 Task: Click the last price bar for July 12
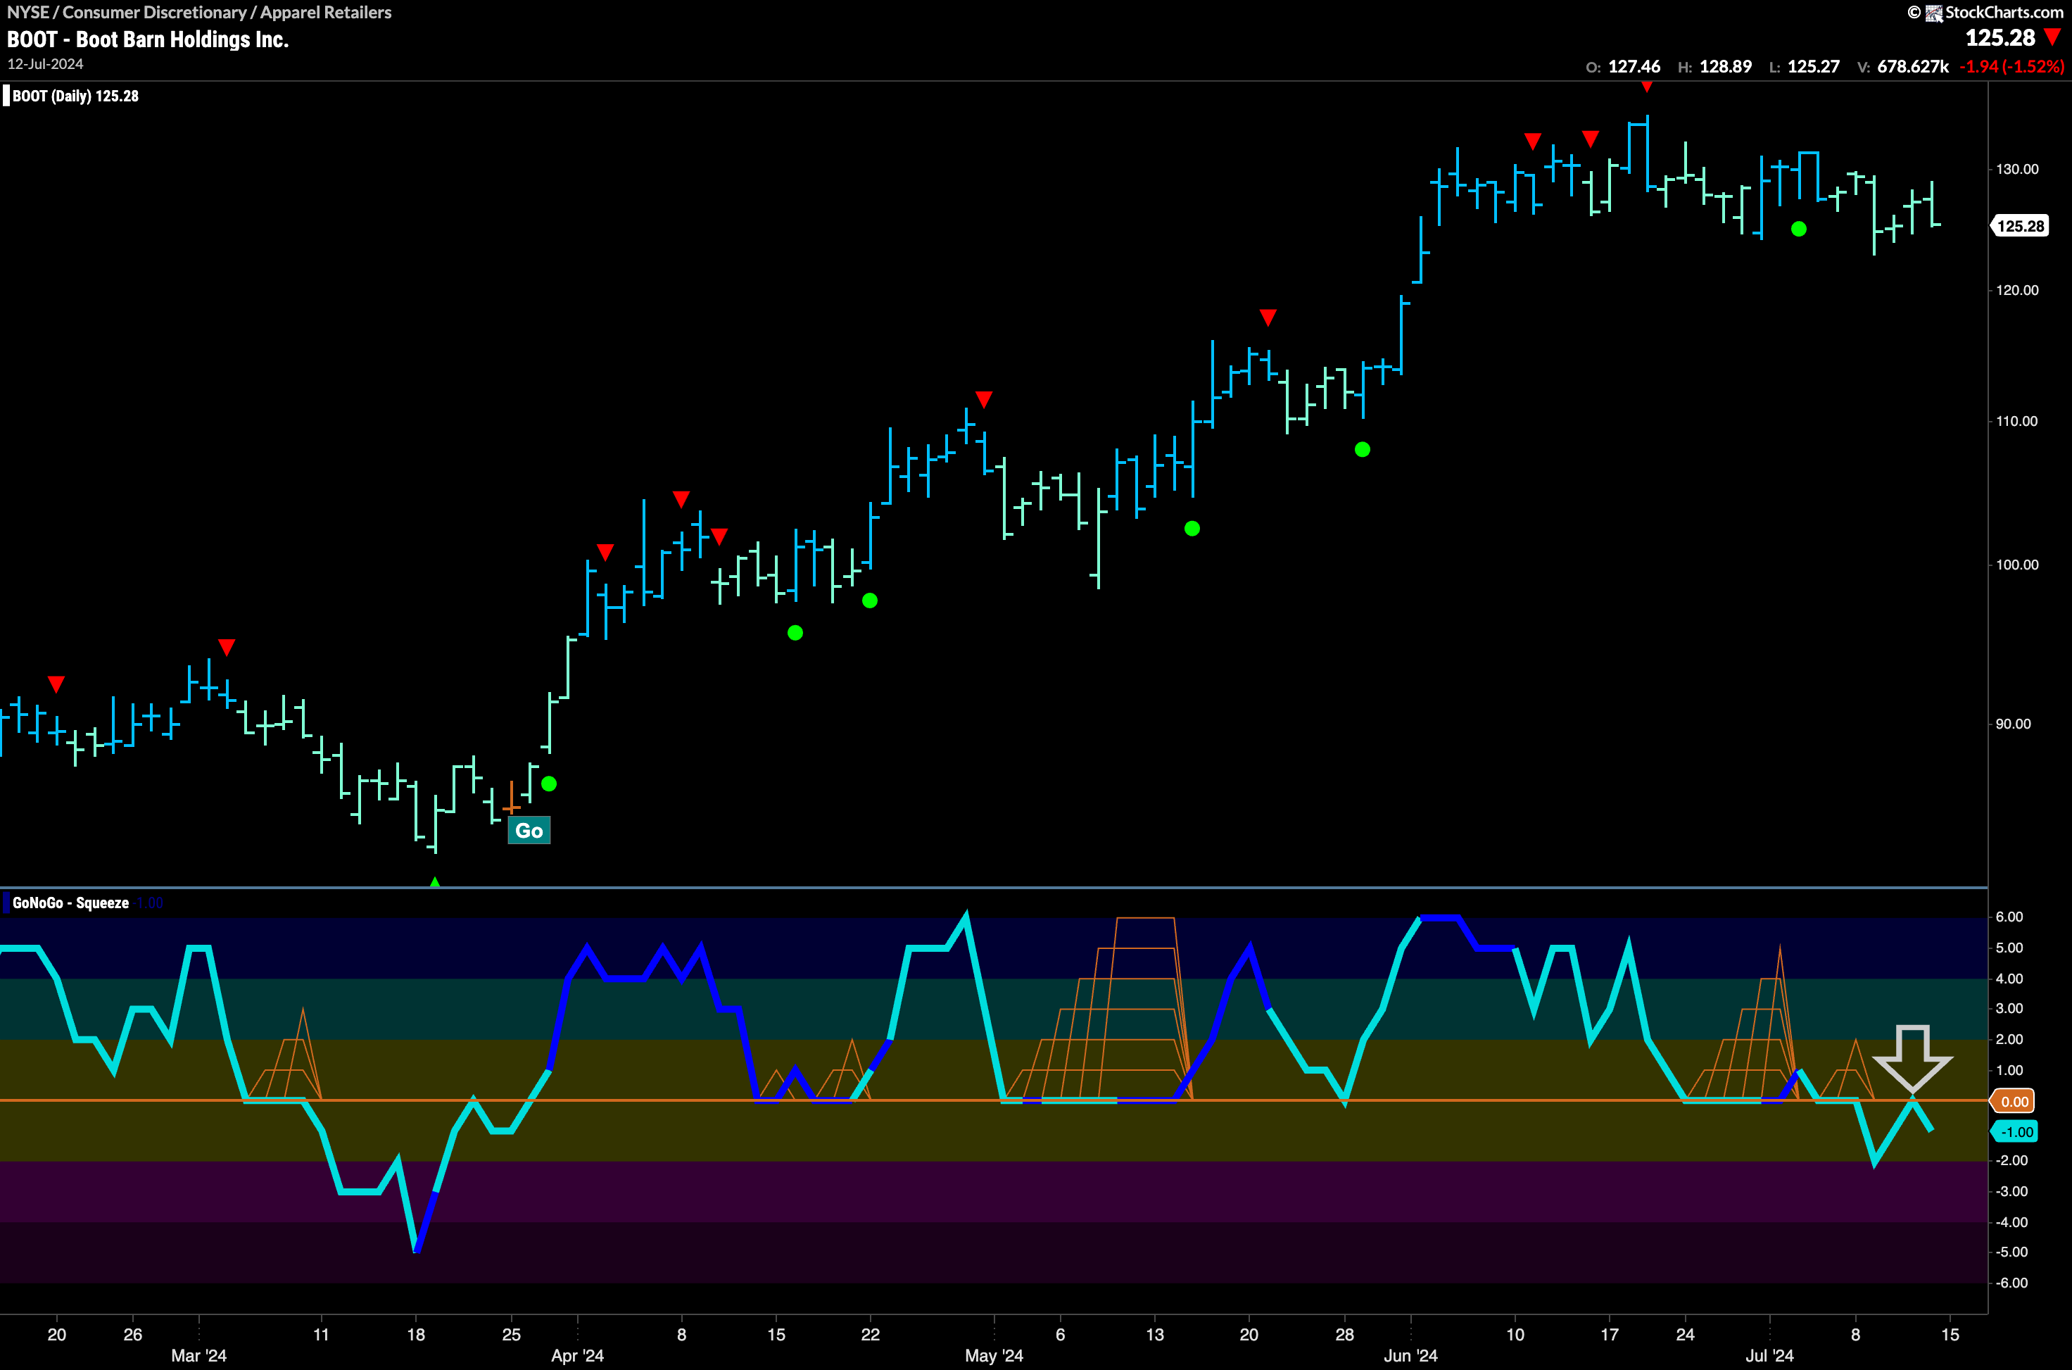(x=1932, y=203)
